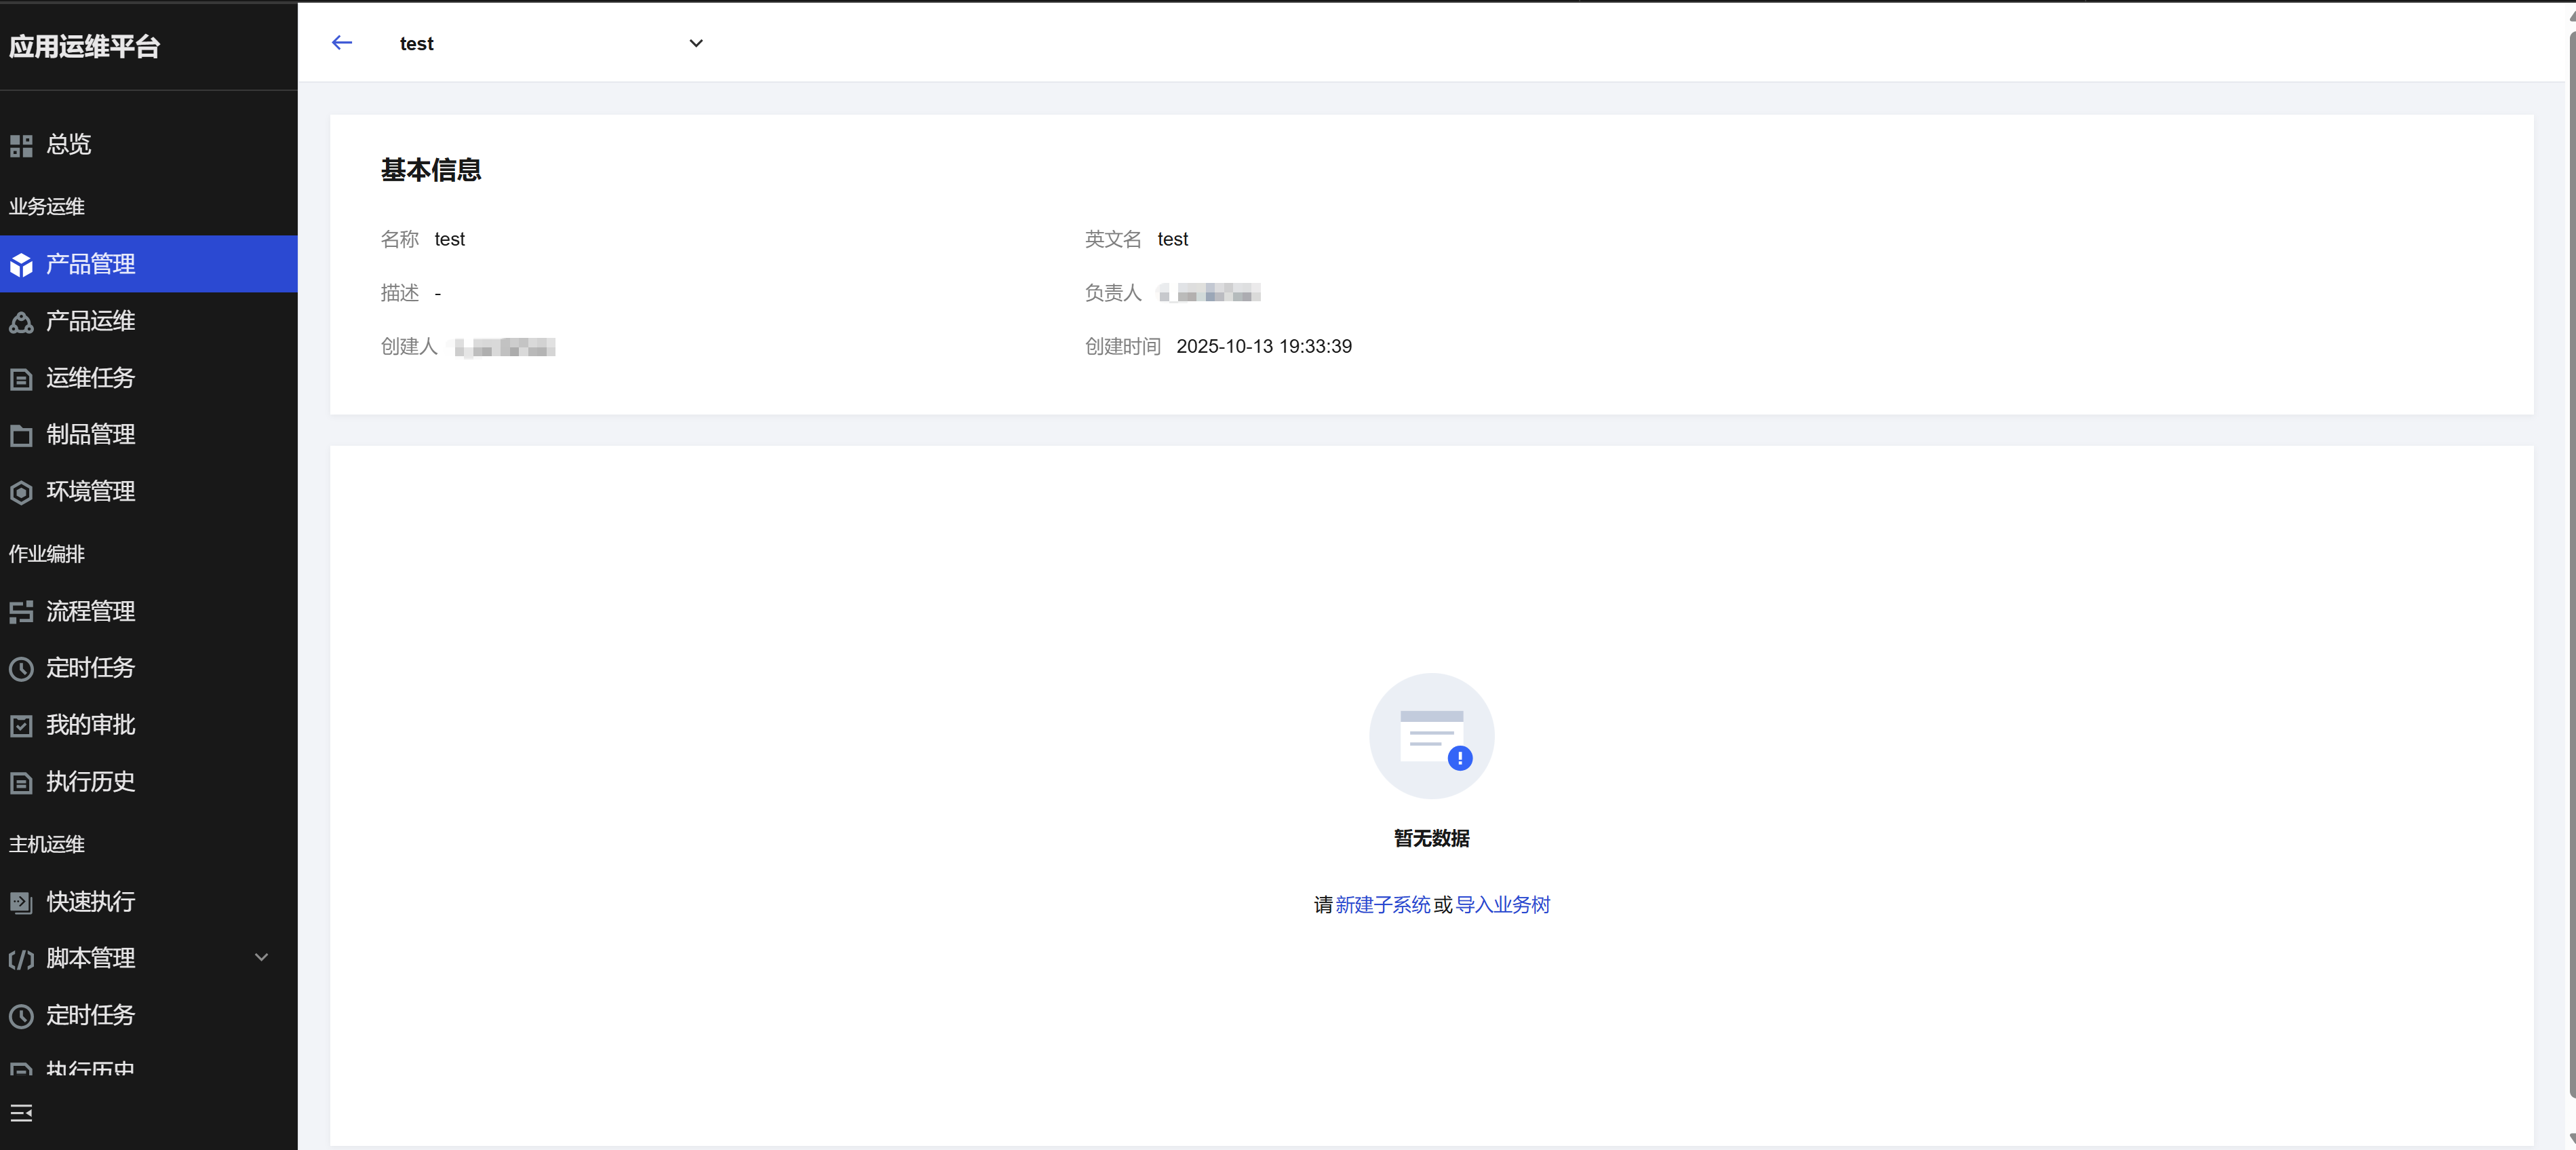Select 产品管理 in the sidebar
This screenshot has width=2576, height=1150.
click(90, 264)
